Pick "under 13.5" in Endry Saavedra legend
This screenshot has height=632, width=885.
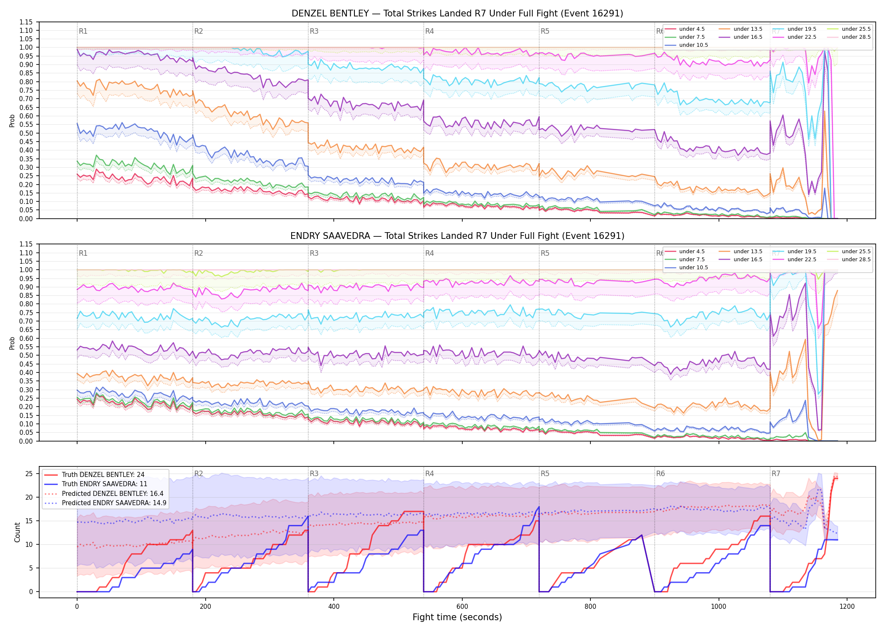(x=748, y=252)
